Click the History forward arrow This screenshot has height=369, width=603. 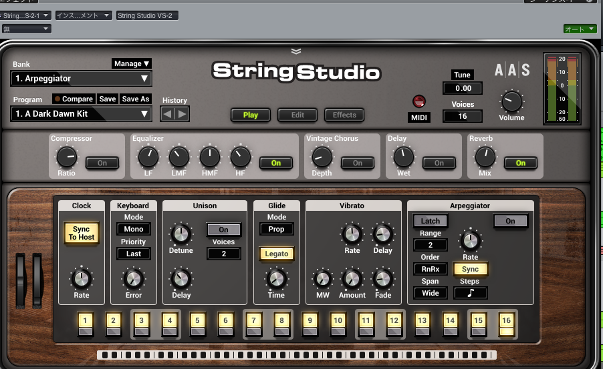183,114
